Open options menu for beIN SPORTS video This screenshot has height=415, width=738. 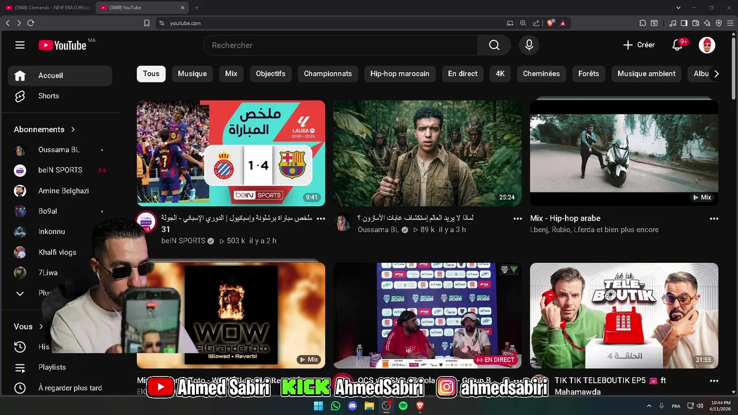tap(321, 218)
